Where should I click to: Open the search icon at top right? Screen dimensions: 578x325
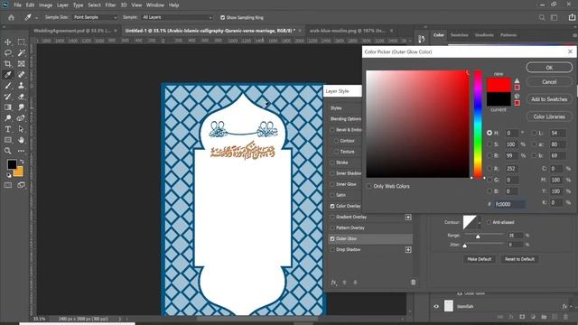tap(542, 17)
